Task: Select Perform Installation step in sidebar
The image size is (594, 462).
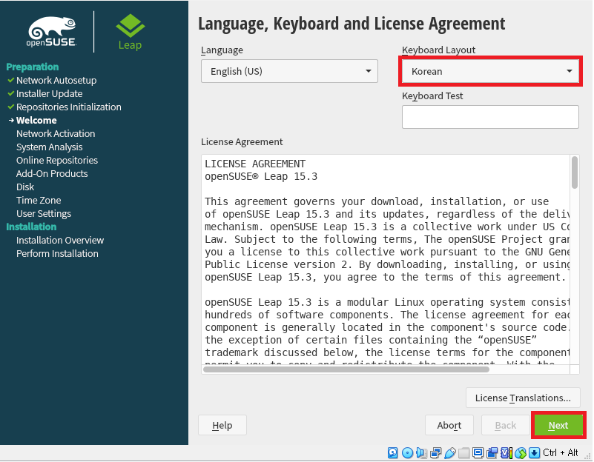Action: [x=57, y=253]
